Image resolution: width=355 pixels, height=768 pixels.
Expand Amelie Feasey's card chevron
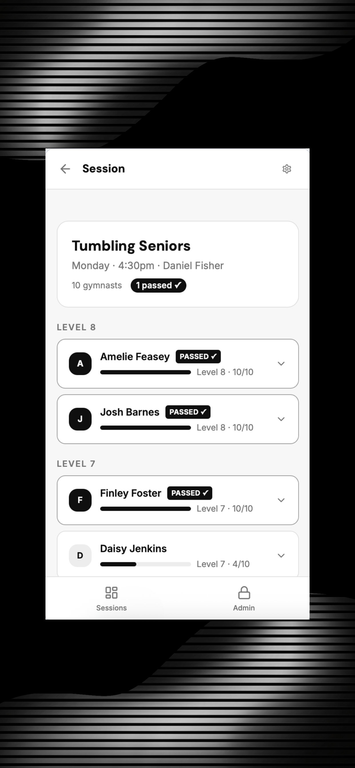point(281,364)
